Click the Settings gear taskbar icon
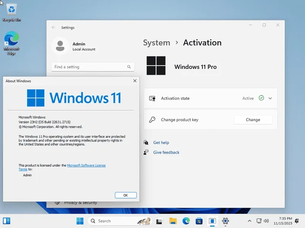Screen dimensions: 305x228 point(225,221)
